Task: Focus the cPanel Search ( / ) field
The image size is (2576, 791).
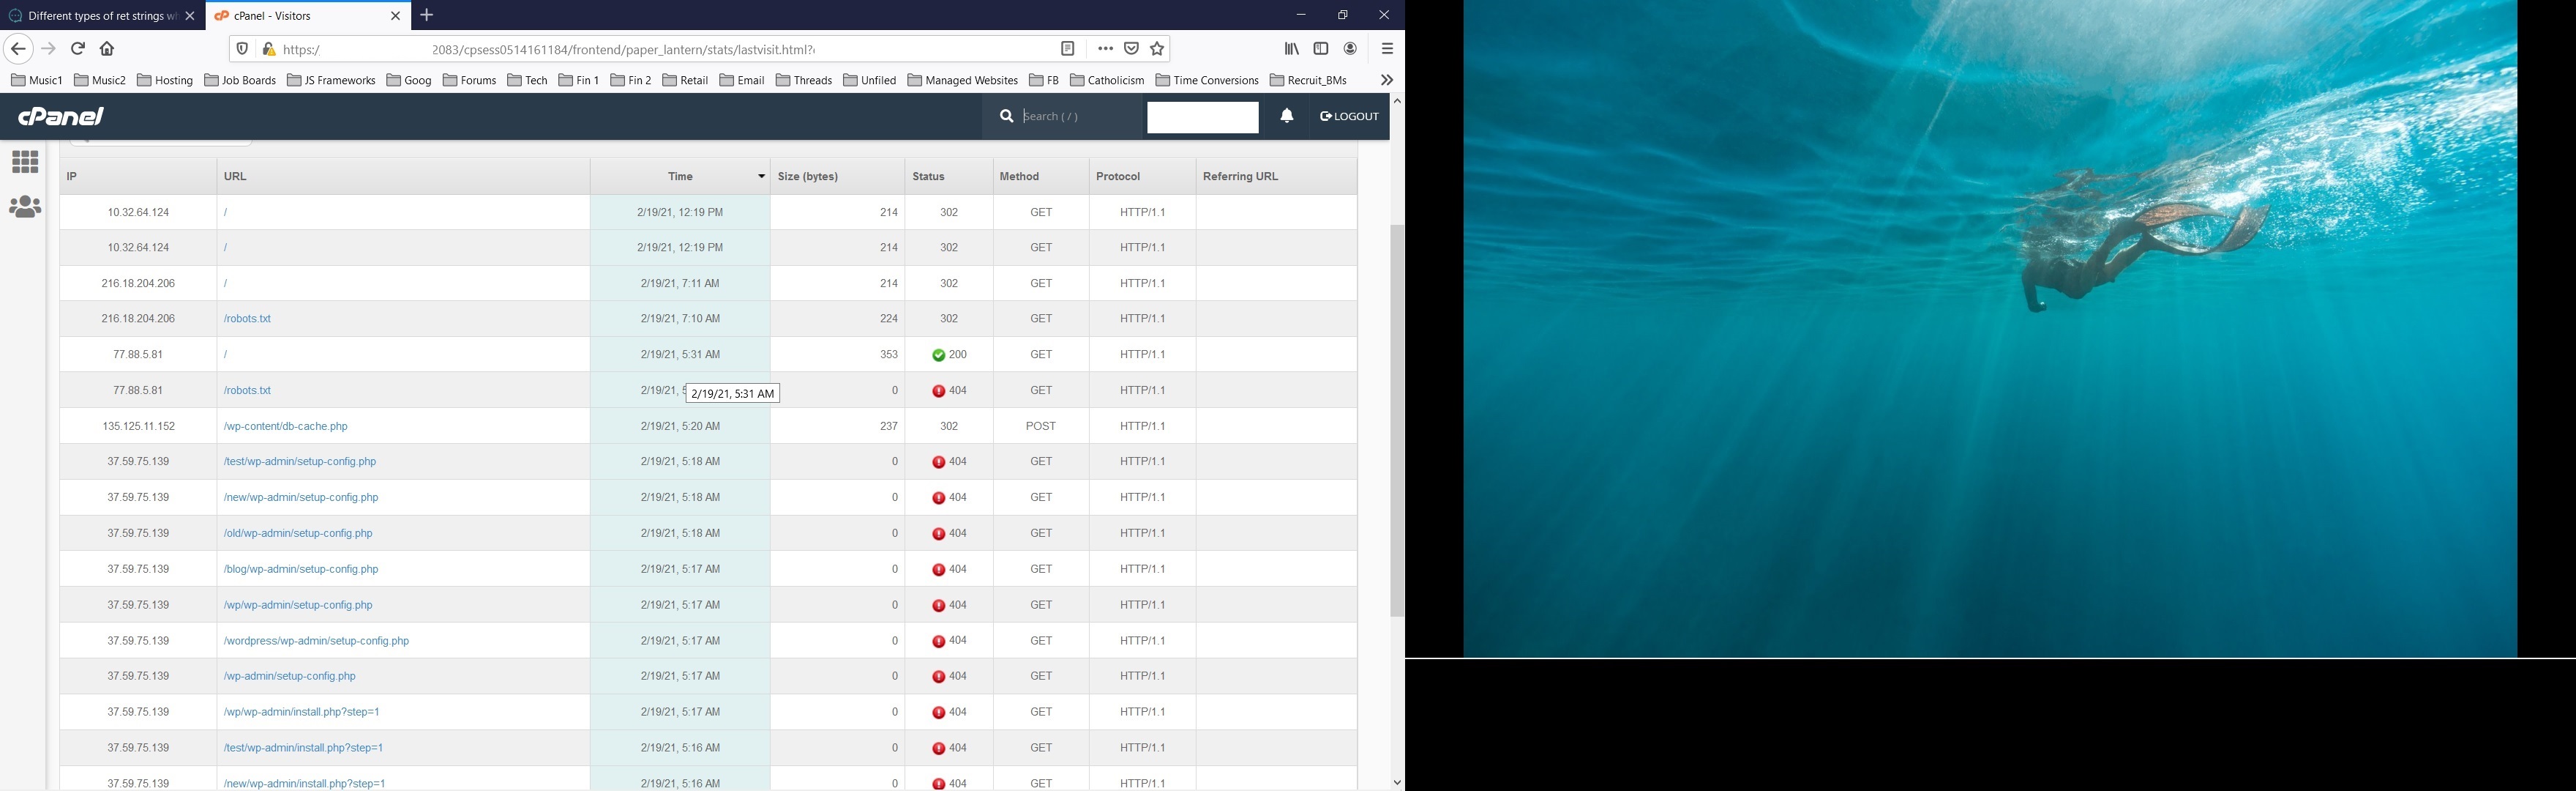Action: (1080, 116)
